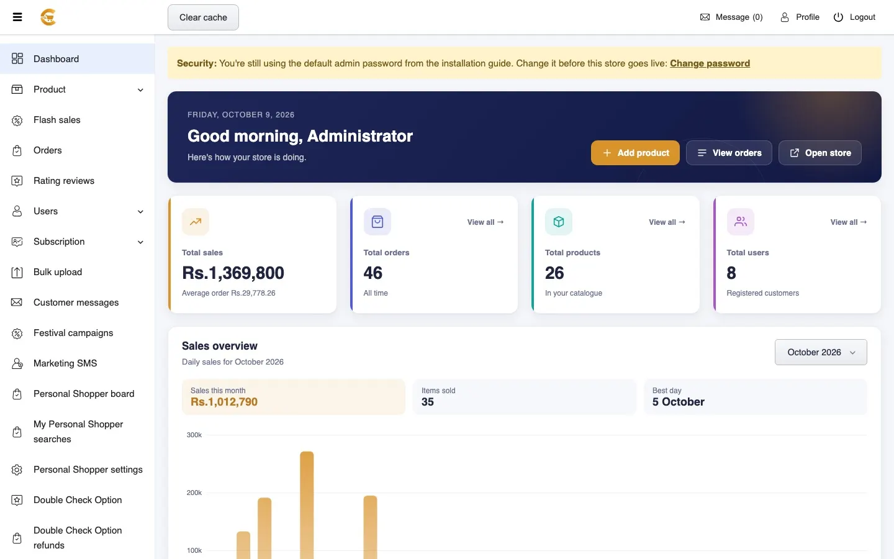The height and width of the screenshot is (559, 894).
Task: Click the Orders bag icon
Action: (17, 150)
